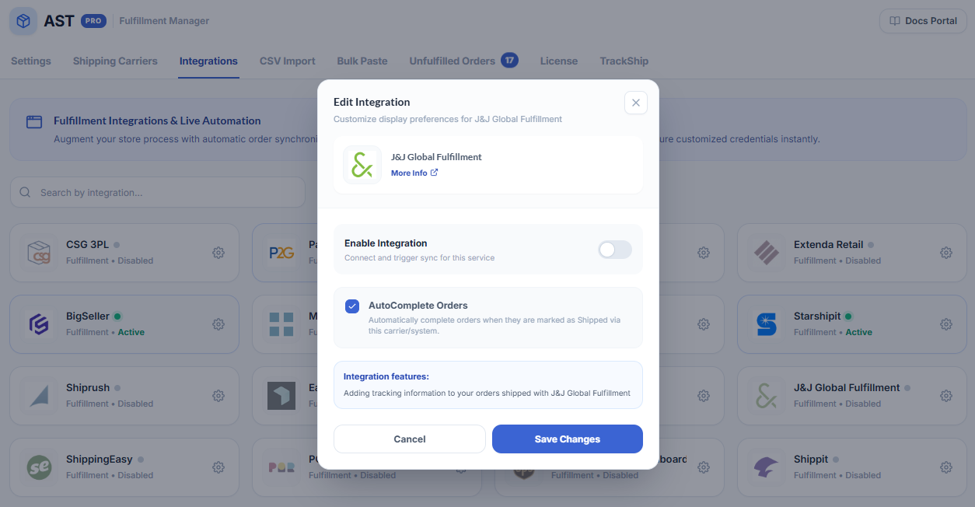Click the Edit Integration title
The height and width of the screenshot is (507, 975).
pyautogui.click(x=372, y=102)
